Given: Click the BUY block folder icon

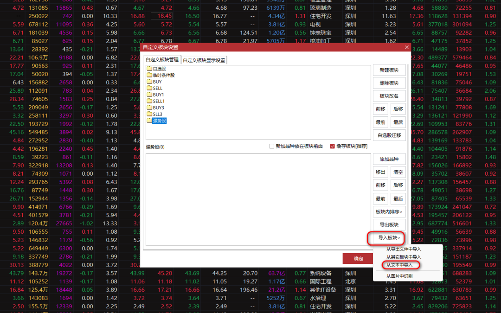Looking at the screenshot, I should [149, 82].
